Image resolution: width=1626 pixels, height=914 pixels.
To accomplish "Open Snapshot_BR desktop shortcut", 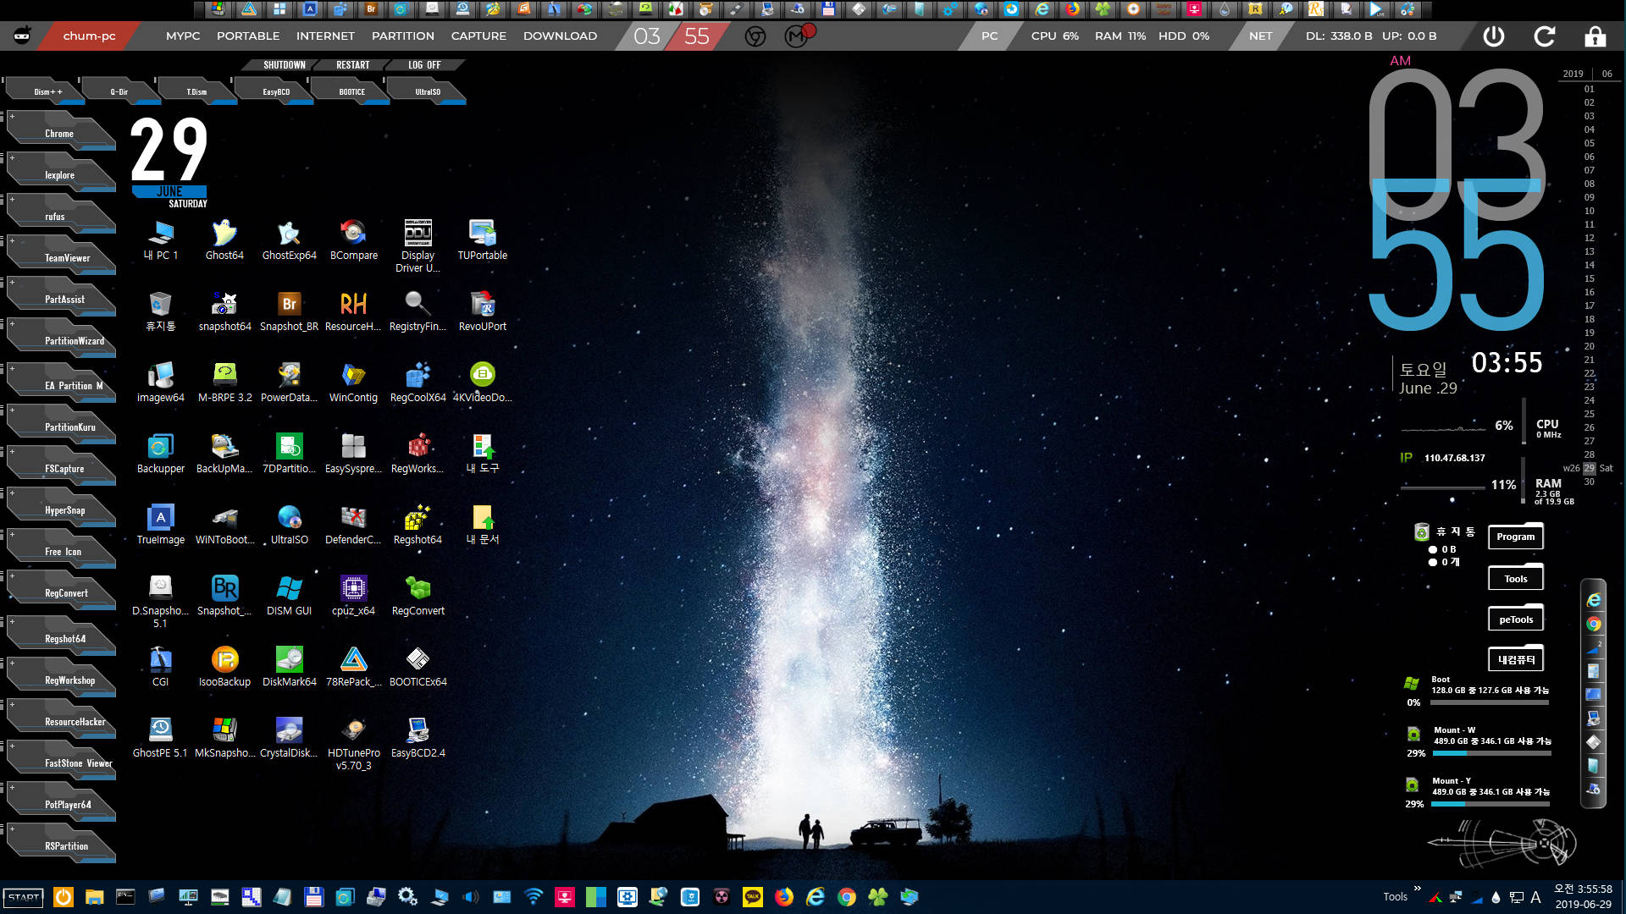I will (289, 311).
